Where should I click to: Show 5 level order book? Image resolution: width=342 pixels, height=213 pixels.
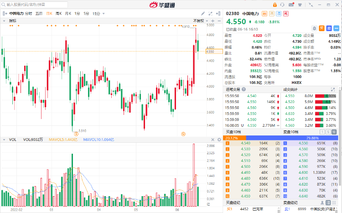click(x=328, y=132)
